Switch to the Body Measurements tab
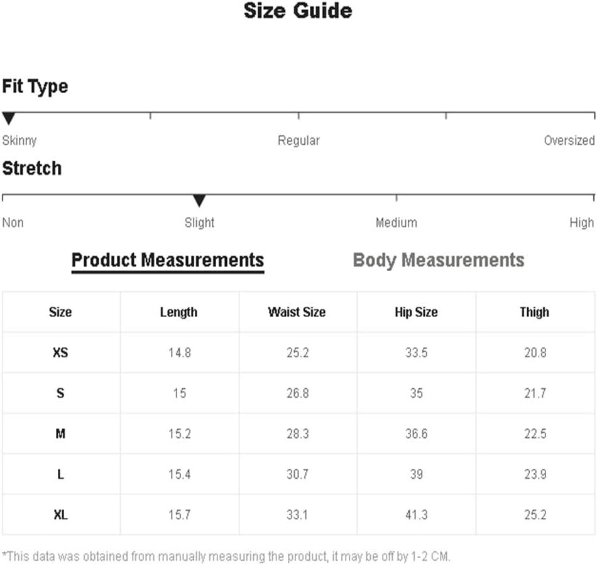Screen dimensions: 597x565 click(x=439, y=260)
